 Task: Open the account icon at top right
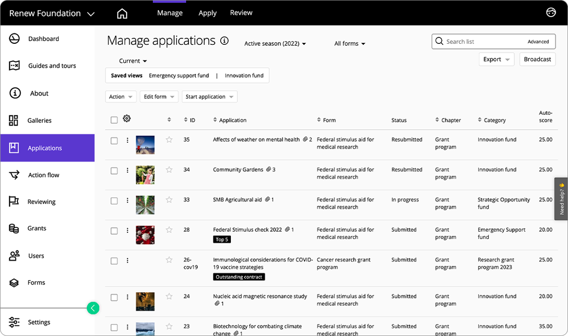[x=551, y=12]
